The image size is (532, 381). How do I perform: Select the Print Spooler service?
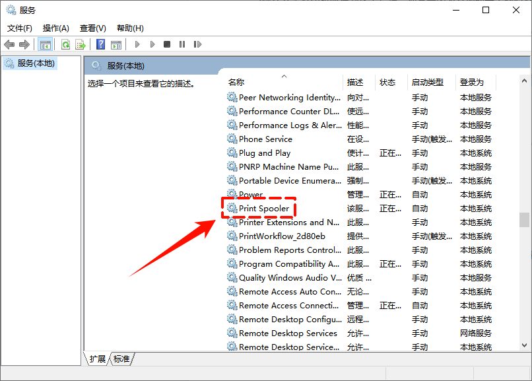pos(264,209)
